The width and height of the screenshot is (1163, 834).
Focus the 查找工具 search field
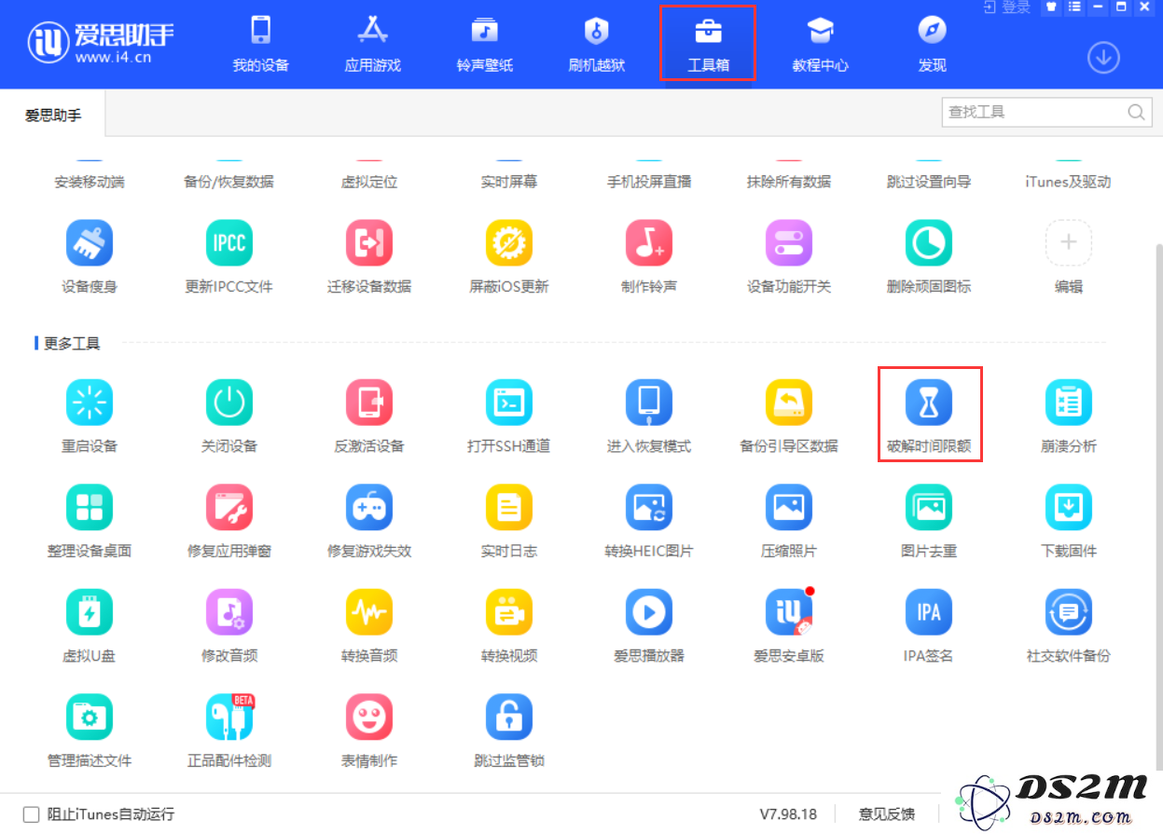click(x=1045, y=112)
